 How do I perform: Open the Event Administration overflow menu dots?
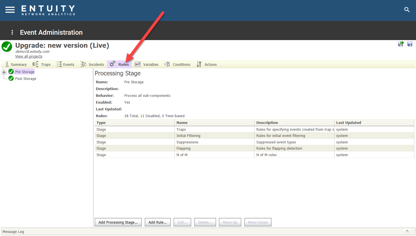(12, 32)
